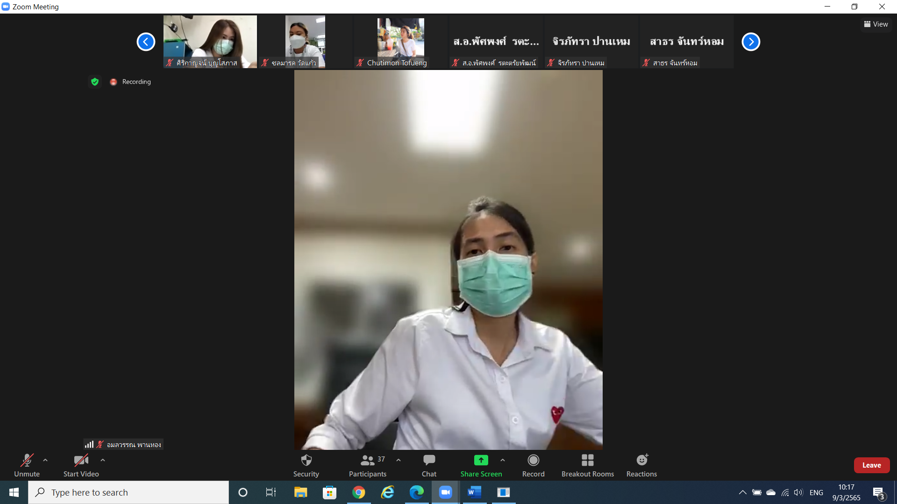The image size is (897, 504).
Task: Click the red Leave button
Action: pos(871,465)
